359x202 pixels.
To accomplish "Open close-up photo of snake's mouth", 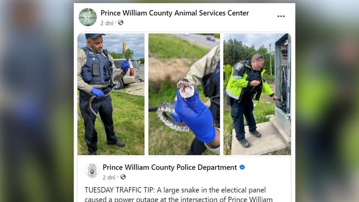I will click(184, 94).
